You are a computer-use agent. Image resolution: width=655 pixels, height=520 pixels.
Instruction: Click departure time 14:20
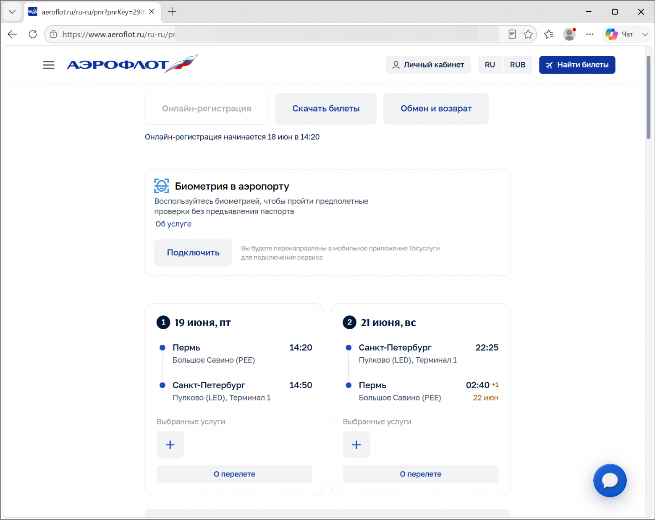click(x=301, y=348)
